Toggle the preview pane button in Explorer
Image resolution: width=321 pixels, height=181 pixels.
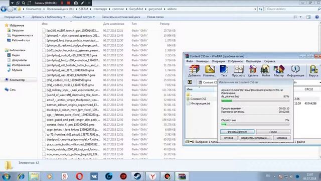tap(308, 17)
